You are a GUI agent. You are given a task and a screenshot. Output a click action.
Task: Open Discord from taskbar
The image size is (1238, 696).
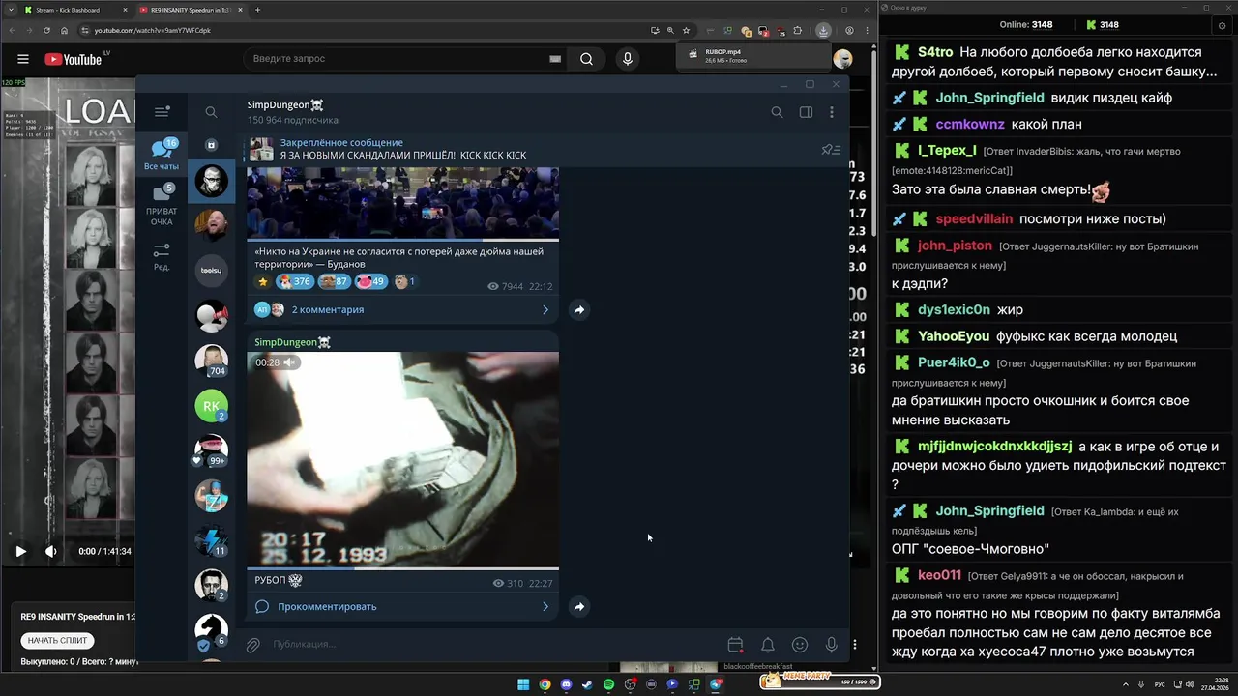coord(566,684)
